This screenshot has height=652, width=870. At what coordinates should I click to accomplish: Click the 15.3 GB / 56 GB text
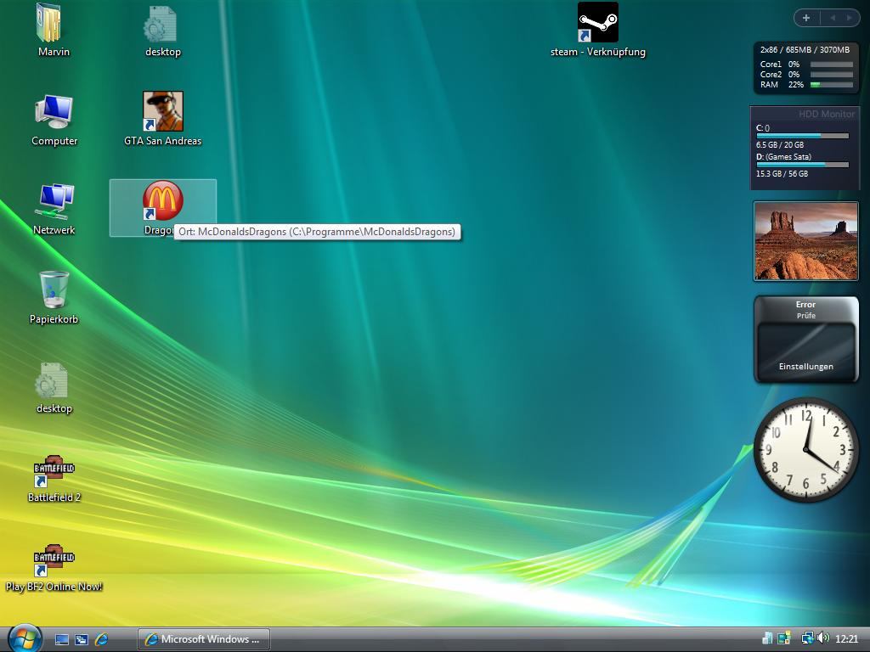[782, 173]
